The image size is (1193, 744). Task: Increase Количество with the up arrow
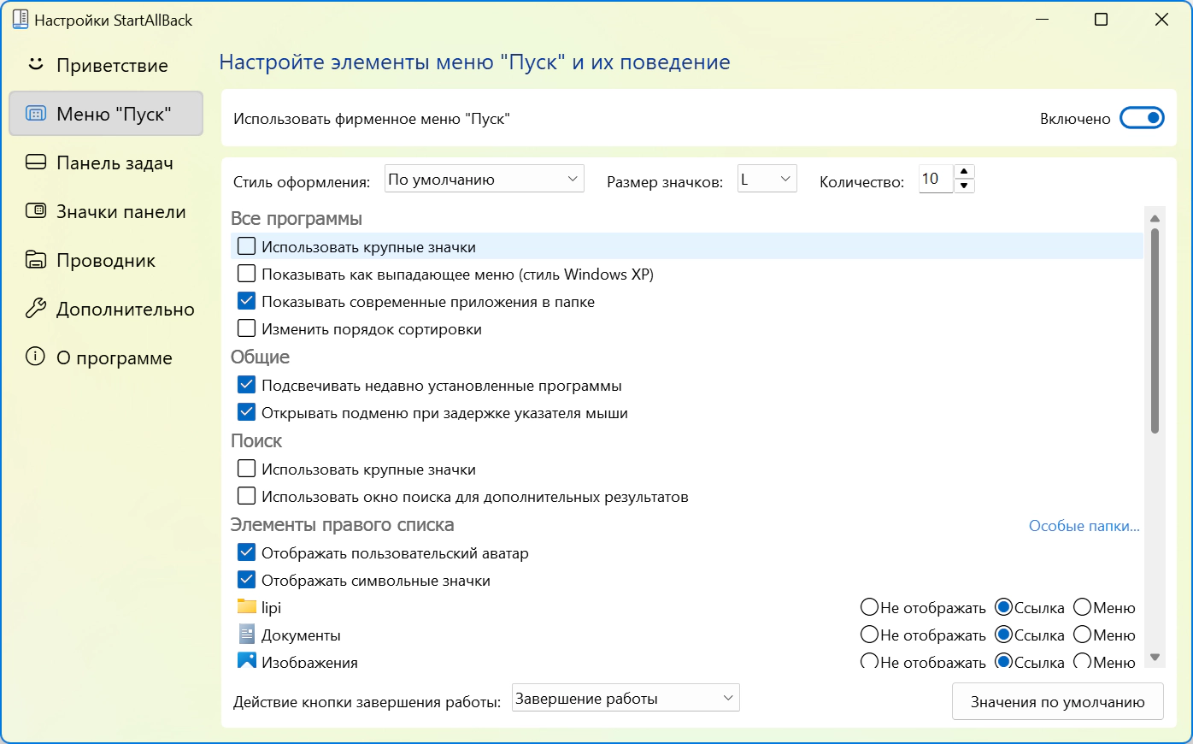pos(964,172)
